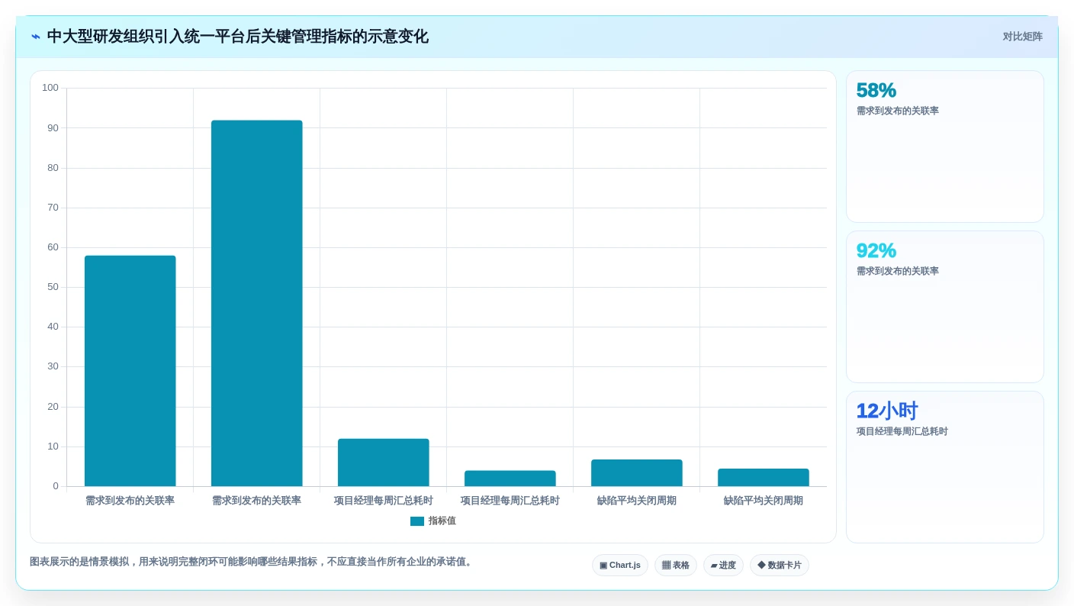Click the 数据卡片 chip
This screenshot has width=1074, height=606.
pyautogui.click(x=779, y=565)
